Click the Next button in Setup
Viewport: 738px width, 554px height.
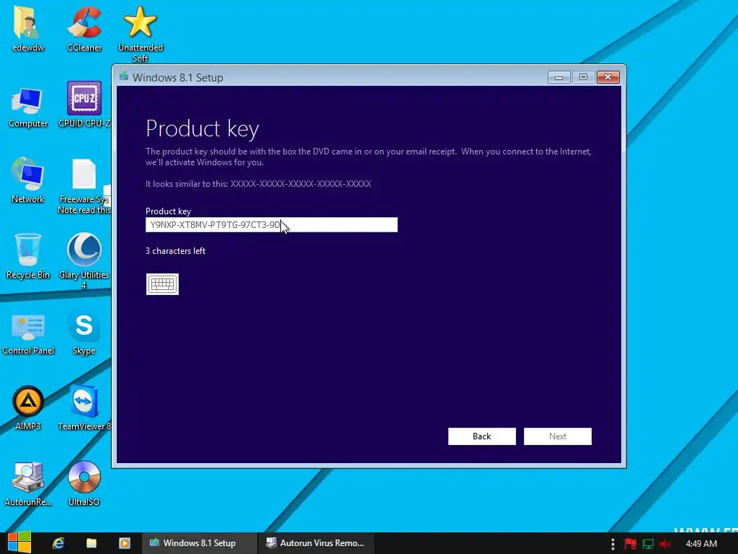tap(558, 436)
